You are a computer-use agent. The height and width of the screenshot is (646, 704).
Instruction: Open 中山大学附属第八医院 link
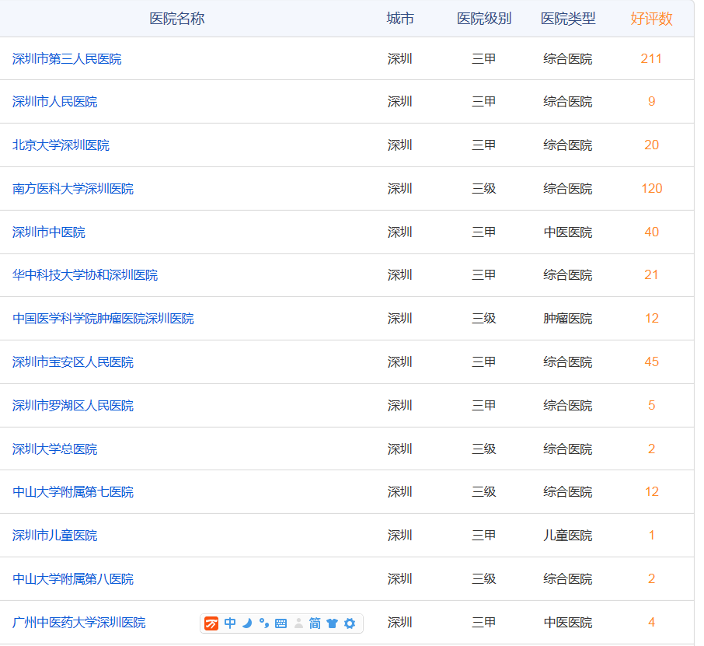click(x=73, y=579)
